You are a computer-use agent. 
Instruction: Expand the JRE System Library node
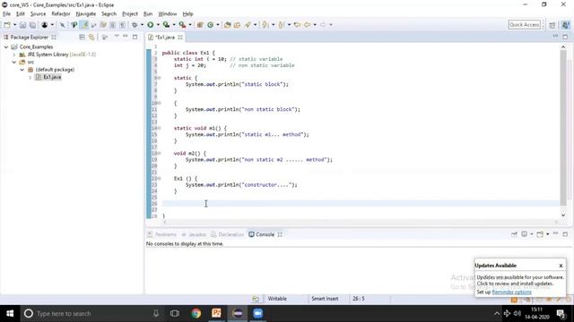14,55
